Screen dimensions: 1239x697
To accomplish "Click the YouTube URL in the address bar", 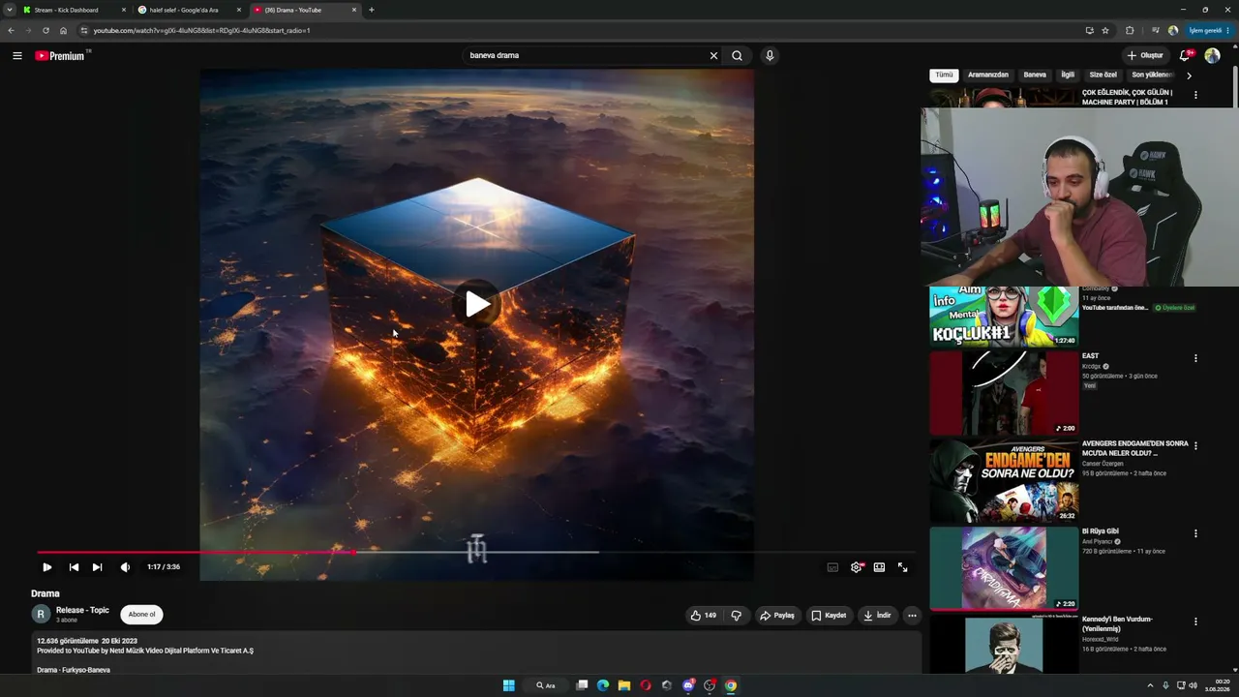I will (x=201, y=30).
